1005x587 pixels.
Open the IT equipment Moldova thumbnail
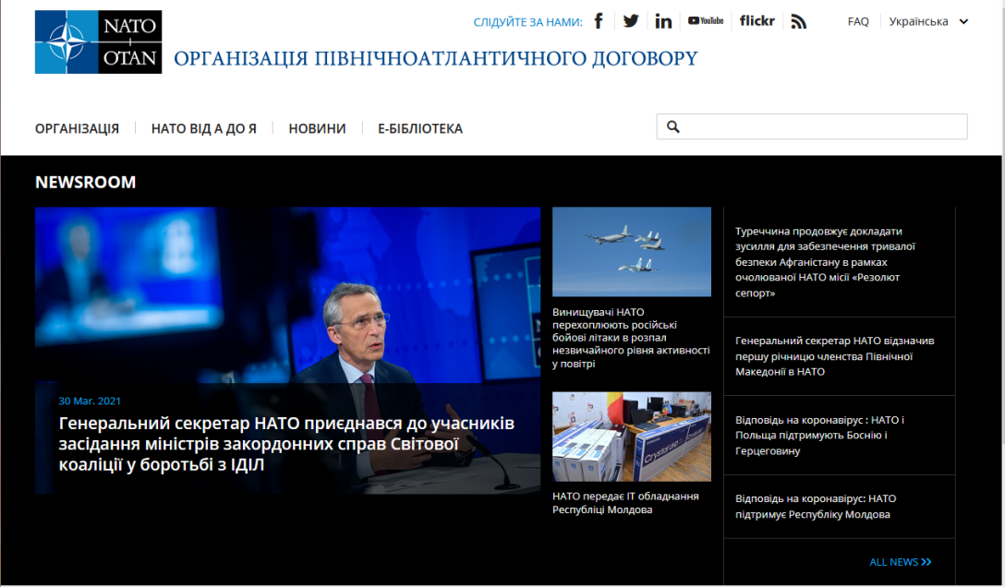point(632,437)
